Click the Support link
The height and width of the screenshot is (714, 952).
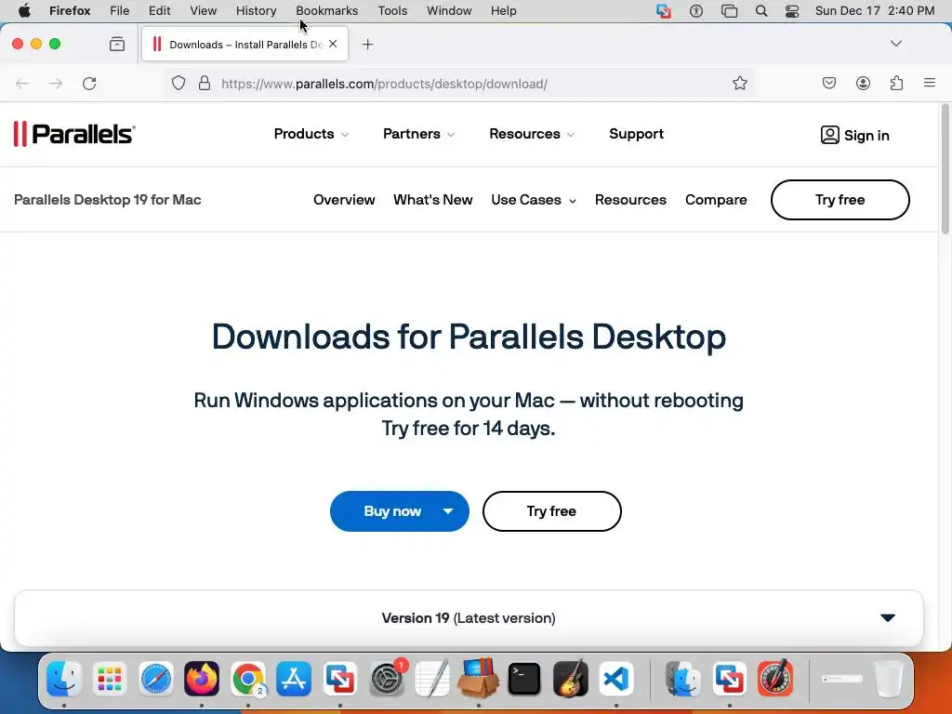[636, 134]
